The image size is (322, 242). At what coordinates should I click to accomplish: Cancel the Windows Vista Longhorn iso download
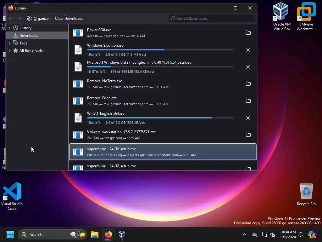tap(248, 67)
